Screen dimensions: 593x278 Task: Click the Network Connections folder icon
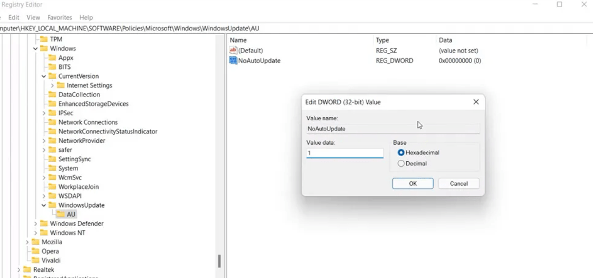pos(52,122)
